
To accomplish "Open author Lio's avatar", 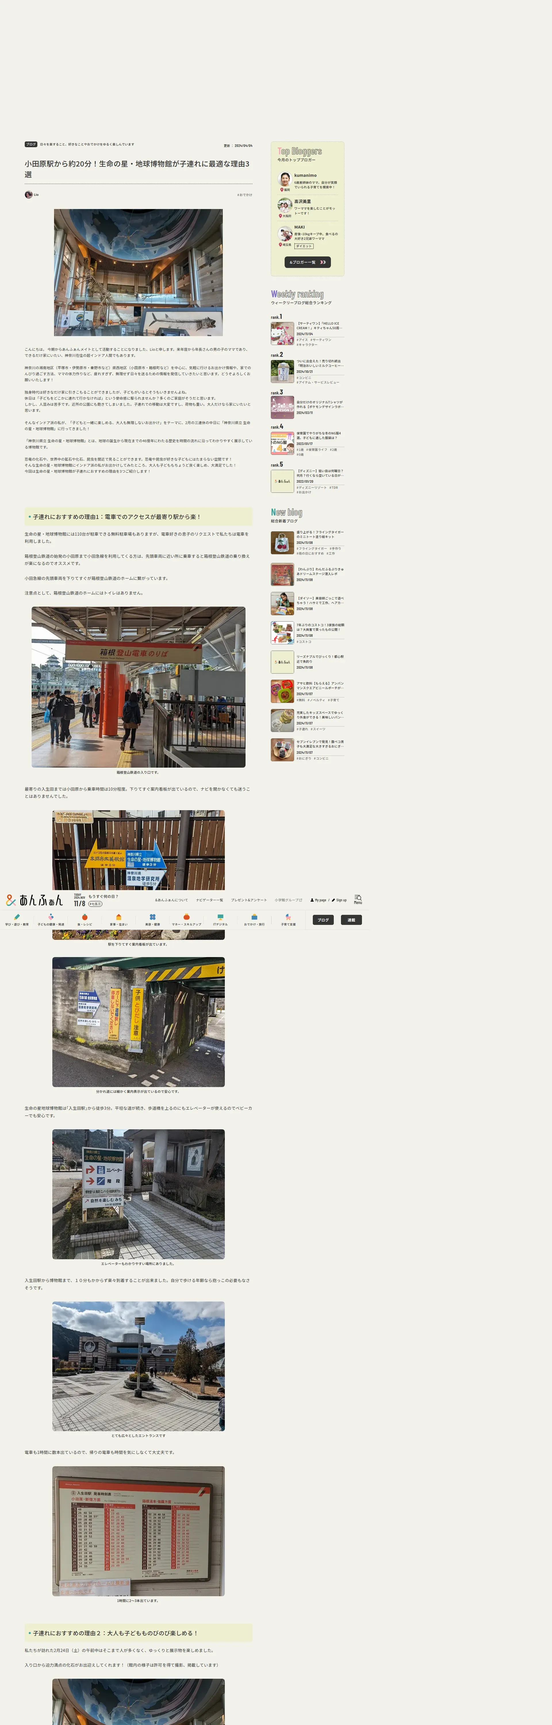I will pos(29,195).
